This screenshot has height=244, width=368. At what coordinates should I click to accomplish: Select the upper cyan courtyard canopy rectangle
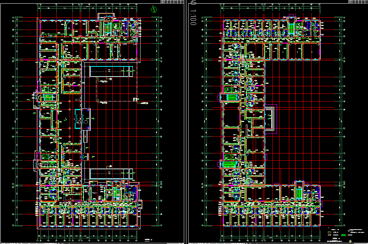[x=112, y=71]
